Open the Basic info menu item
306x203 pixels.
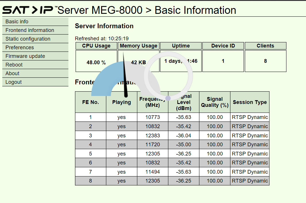point(35,22)
